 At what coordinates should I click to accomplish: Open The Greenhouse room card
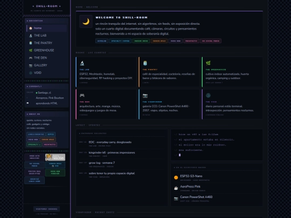pyautogui.click(x=232, y=72)
